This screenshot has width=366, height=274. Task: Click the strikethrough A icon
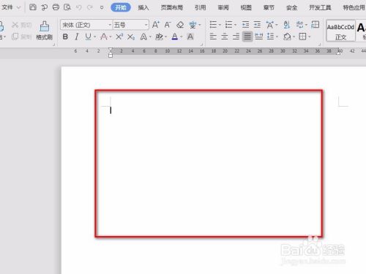coord(104,37)
